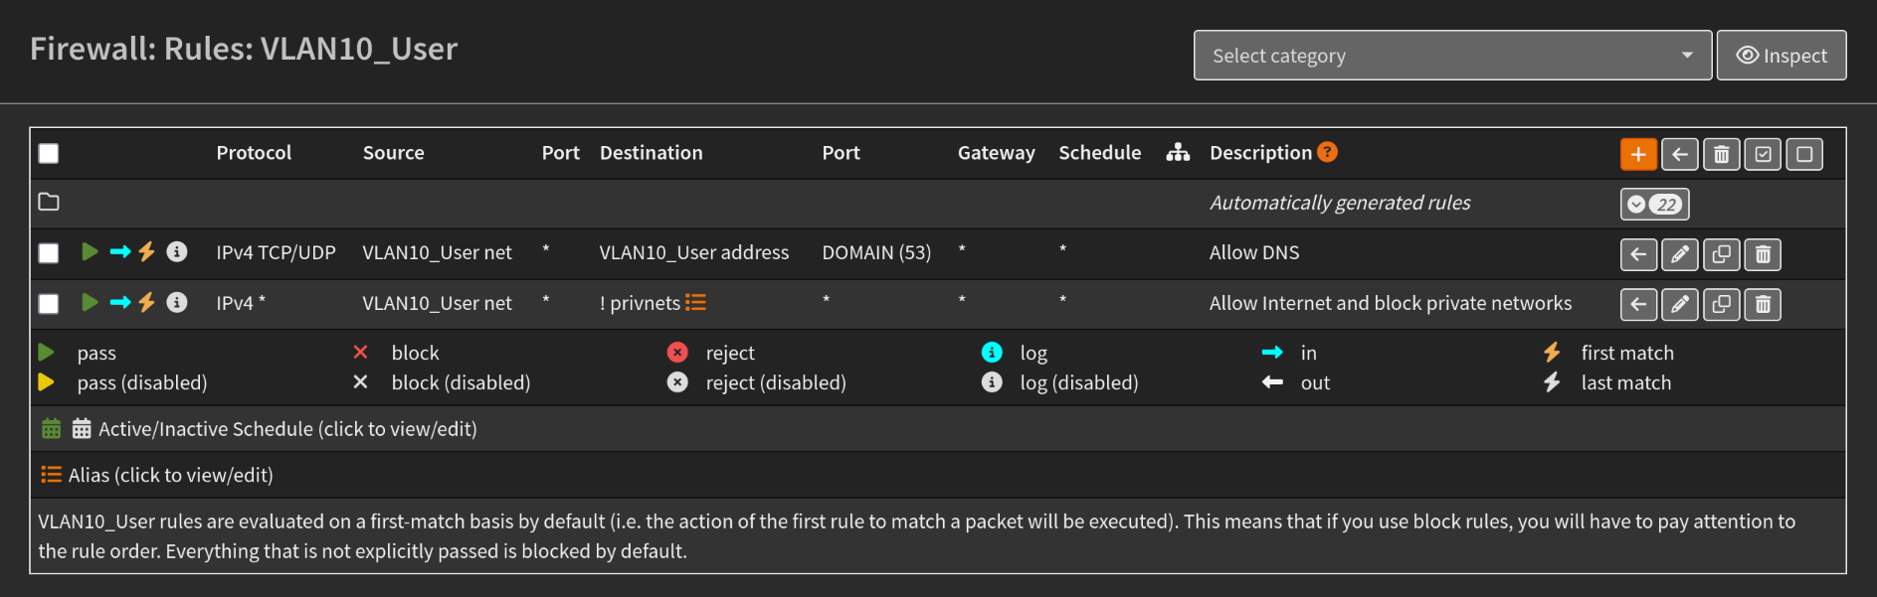The height and width of the screenshot is (597, 1877).
Task: Open the Select category dropdown
Action: [x=1452, y=56]
